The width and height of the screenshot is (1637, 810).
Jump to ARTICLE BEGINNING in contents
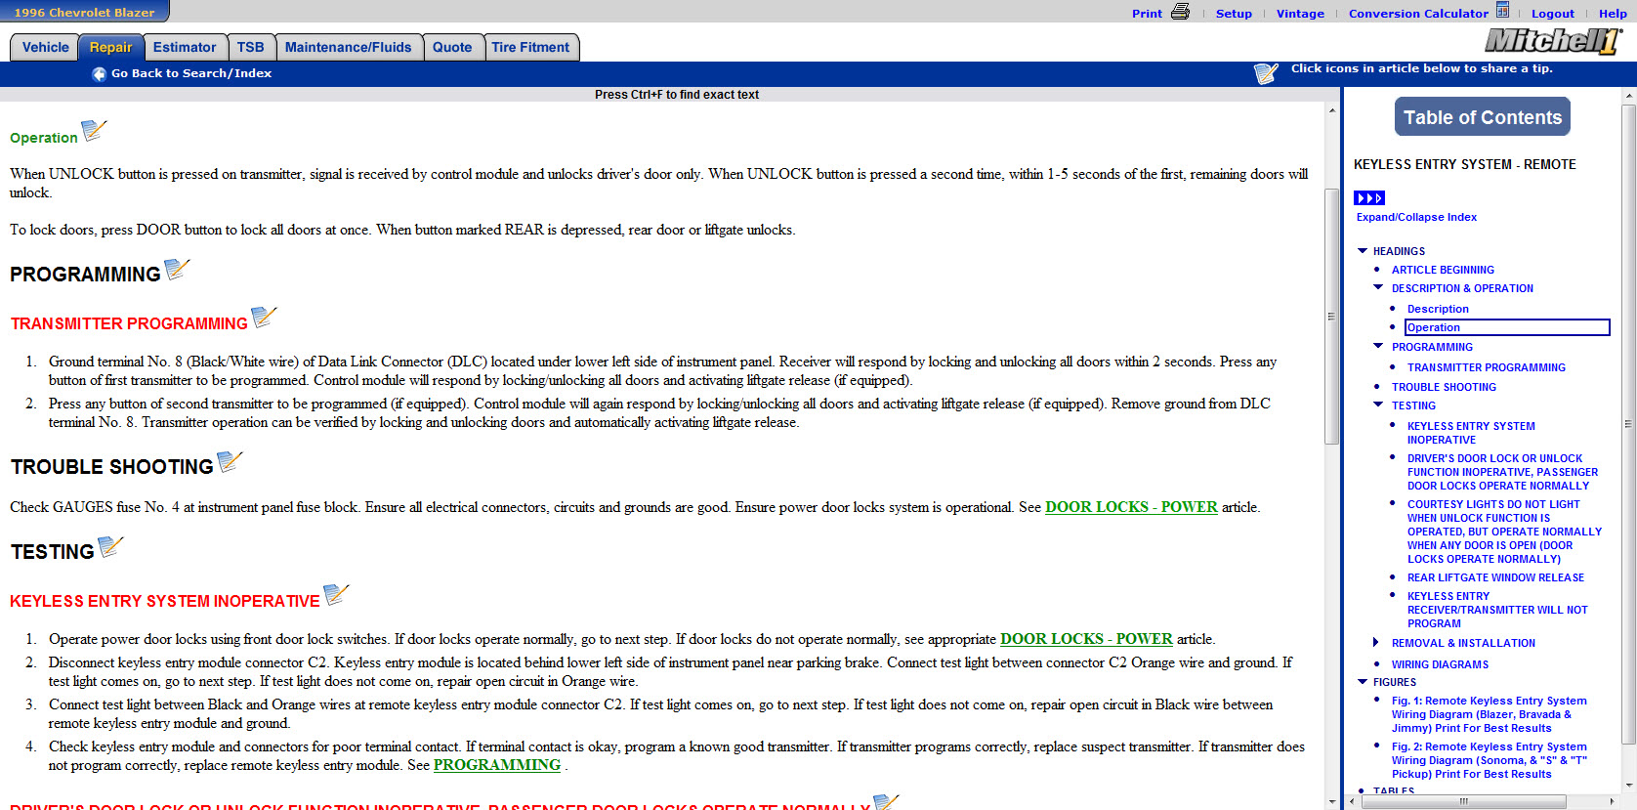click(1443, 270)
